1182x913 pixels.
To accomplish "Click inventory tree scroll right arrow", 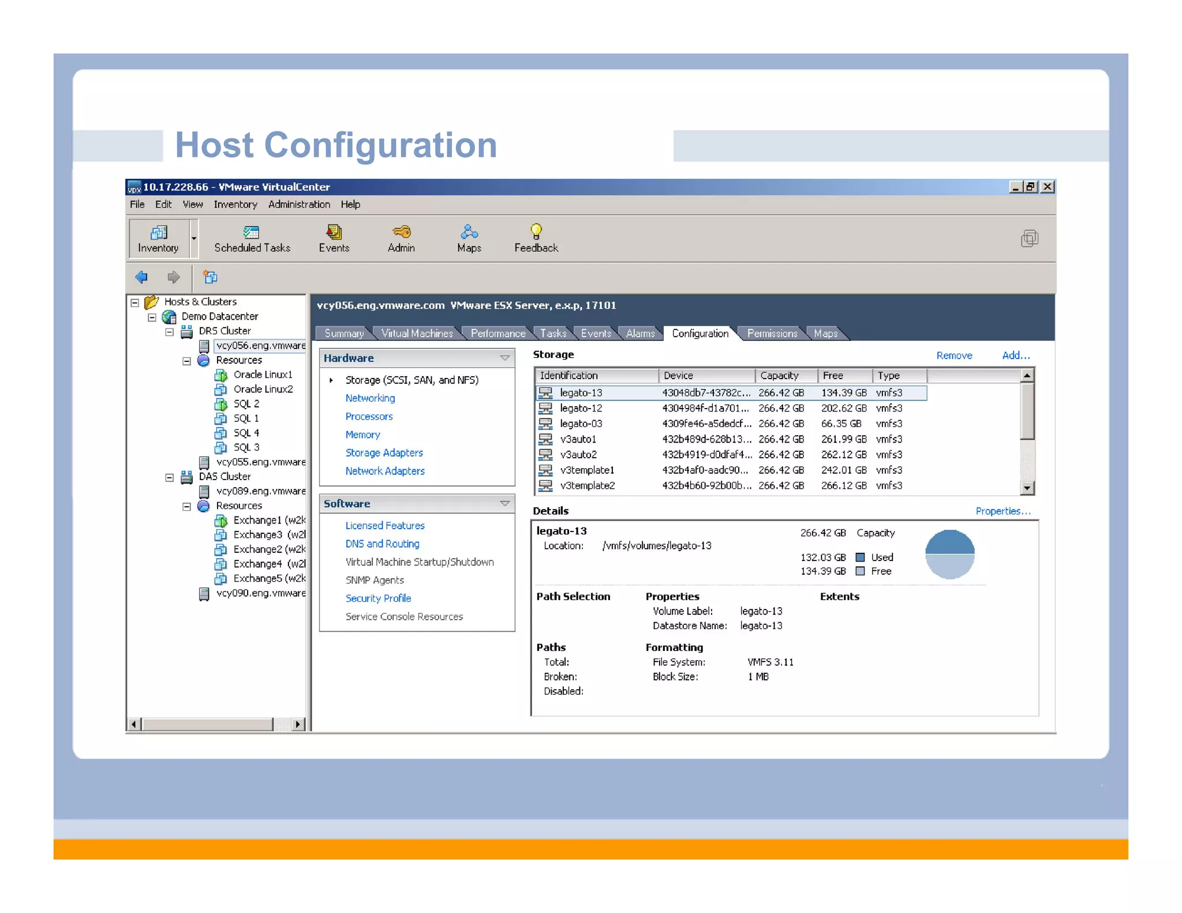I will tap(298, 724).
